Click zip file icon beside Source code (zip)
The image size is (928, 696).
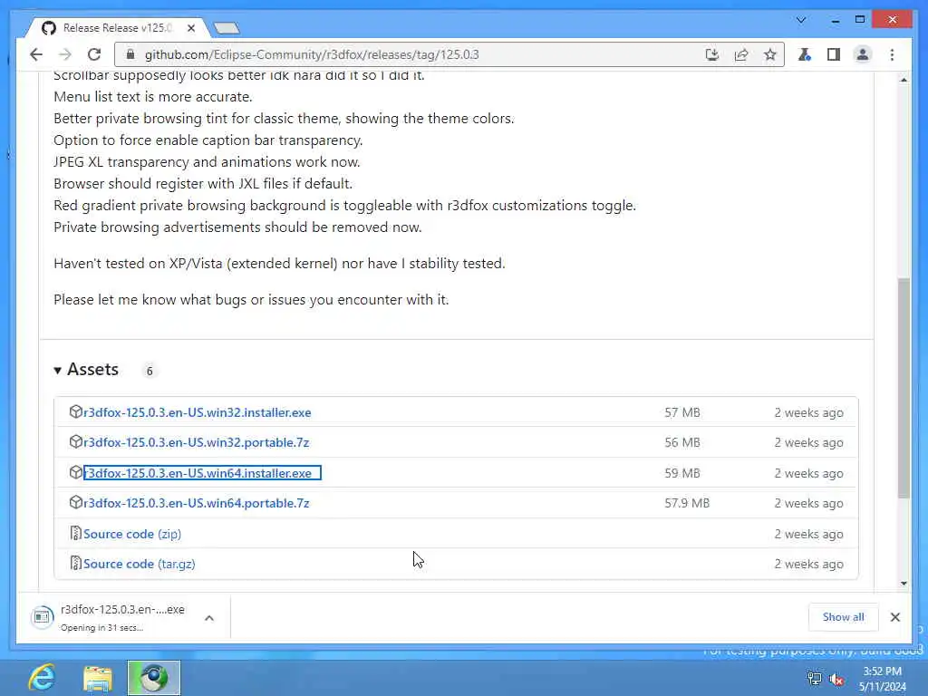click(x=75, y=533)
